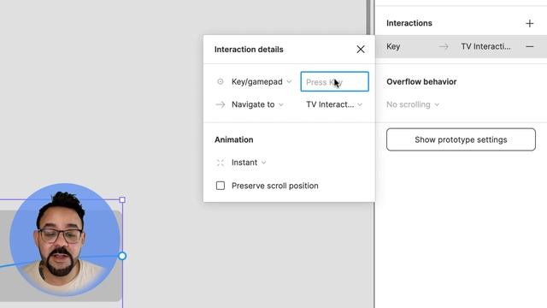Click the Interactions section heading
Image resolution: width=547 pixels, height=308 pixels.
coord(409,23)
